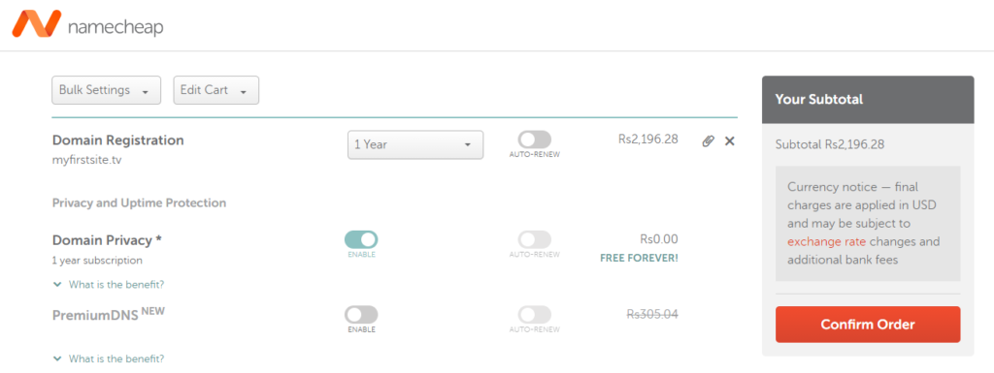
Task: Expand Domain Privacy What is the benefit
Action: click(116, 285)
